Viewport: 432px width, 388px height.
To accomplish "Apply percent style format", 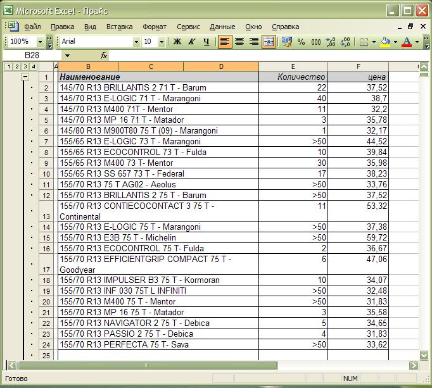I will (x=301, y=42).
